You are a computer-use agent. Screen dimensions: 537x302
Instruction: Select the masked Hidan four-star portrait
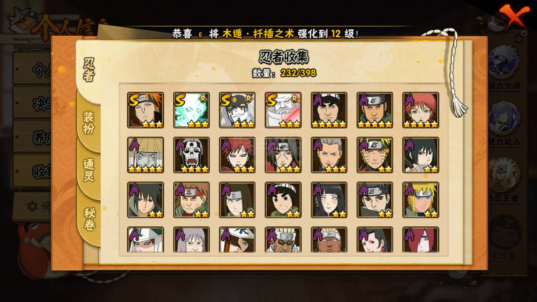pyautogui.click(x=191, y=155)
